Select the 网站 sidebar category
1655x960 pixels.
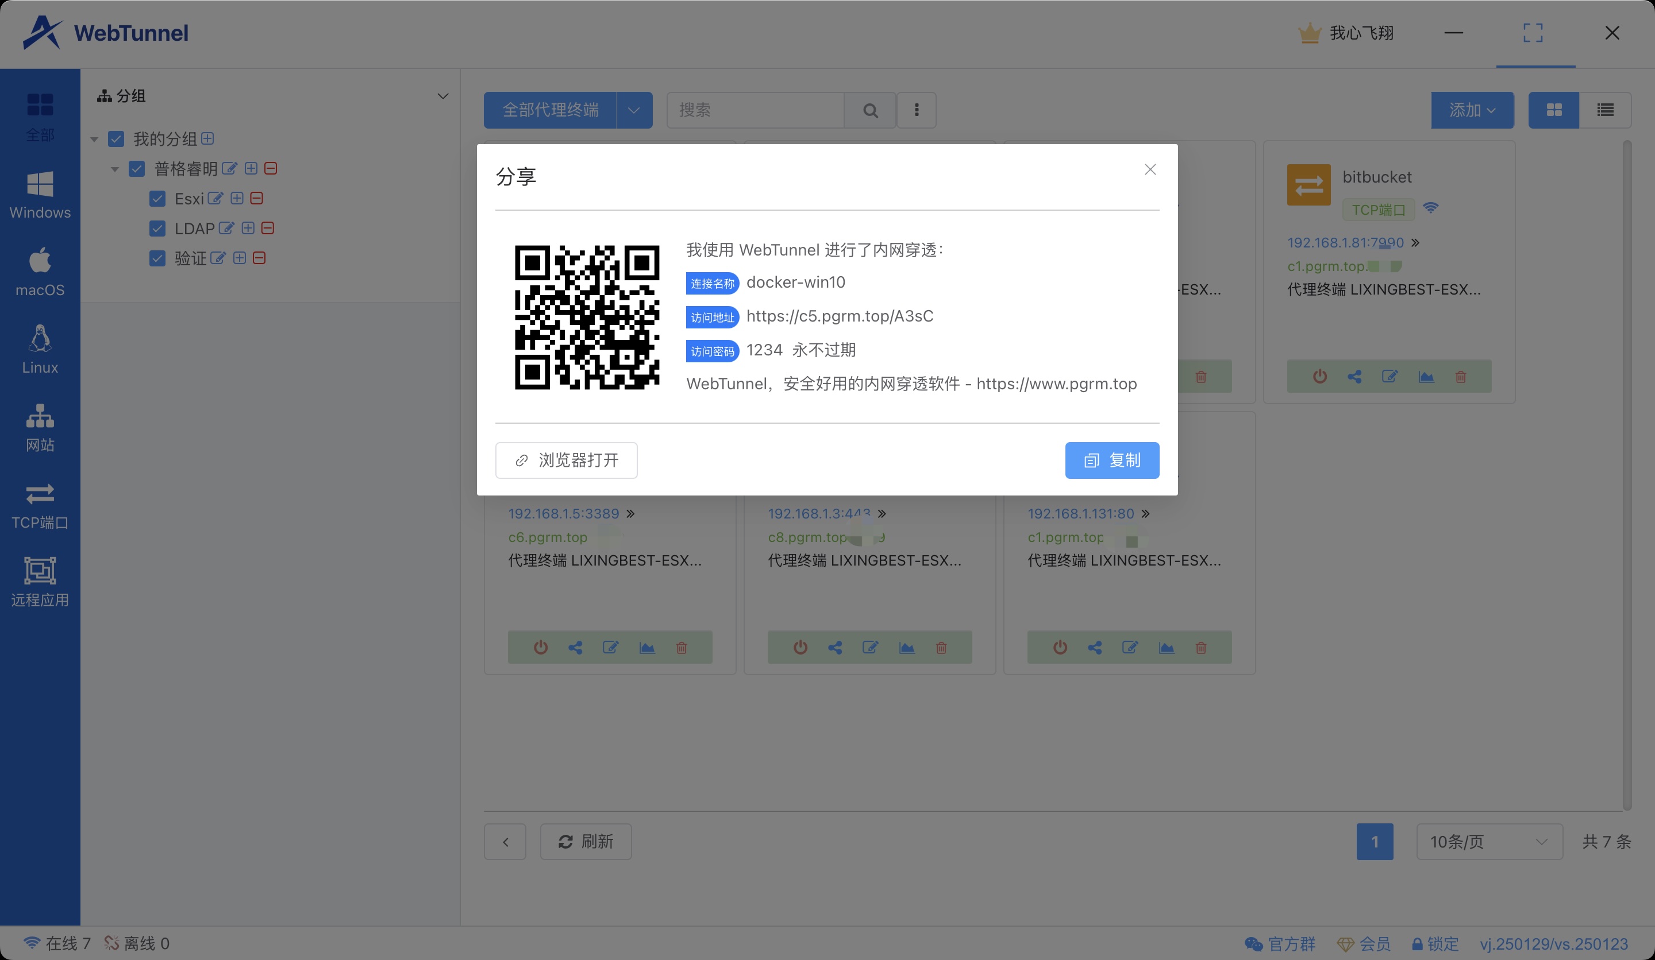pos(40,427)
